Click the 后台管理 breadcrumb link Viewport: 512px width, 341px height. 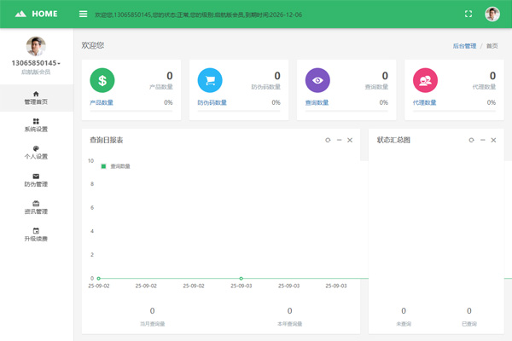tap(464, 46)
